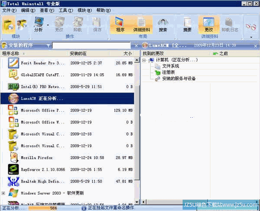Viewport: 260px width, 211px height.
Task: Select the Realtek High Definition icon
Action: pos(13,181)
